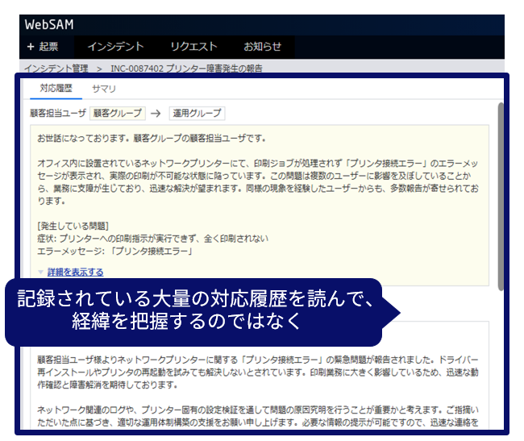Open the お知らせ menu

click(x=262, y=47)
